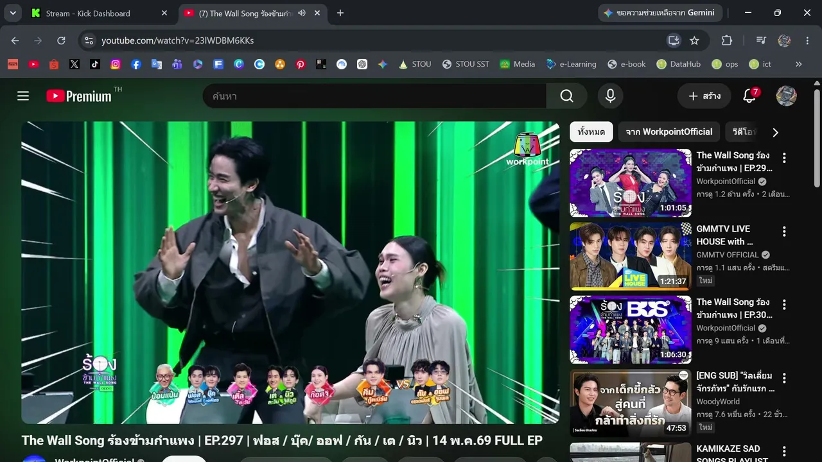The width and height of the screenshot is (822, 462).
Task: Open the Chrome profile avatar
Action: (x=784, y=40)
